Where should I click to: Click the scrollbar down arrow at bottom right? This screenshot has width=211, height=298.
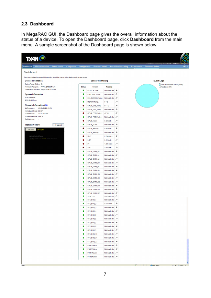point(188,263)
